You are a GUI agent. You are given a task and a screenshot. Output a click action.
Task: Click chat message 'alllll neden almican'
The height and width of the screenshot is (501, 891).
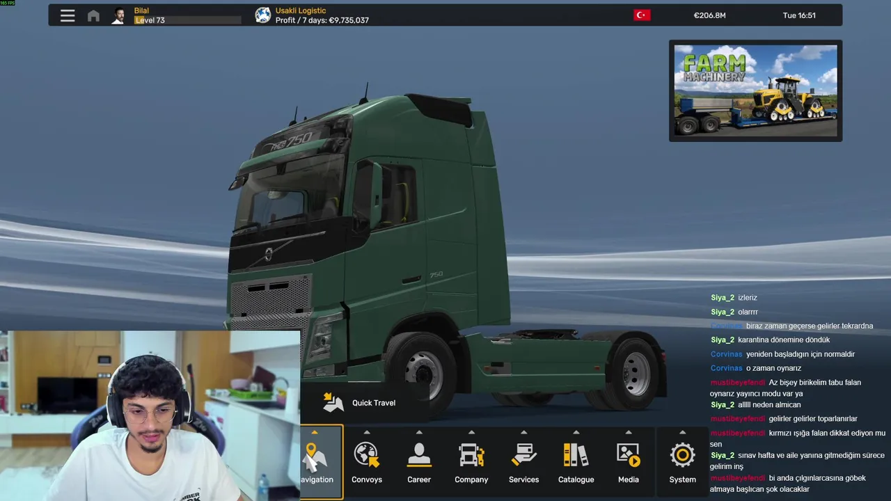pyautogui.click(x=769, y=405)
